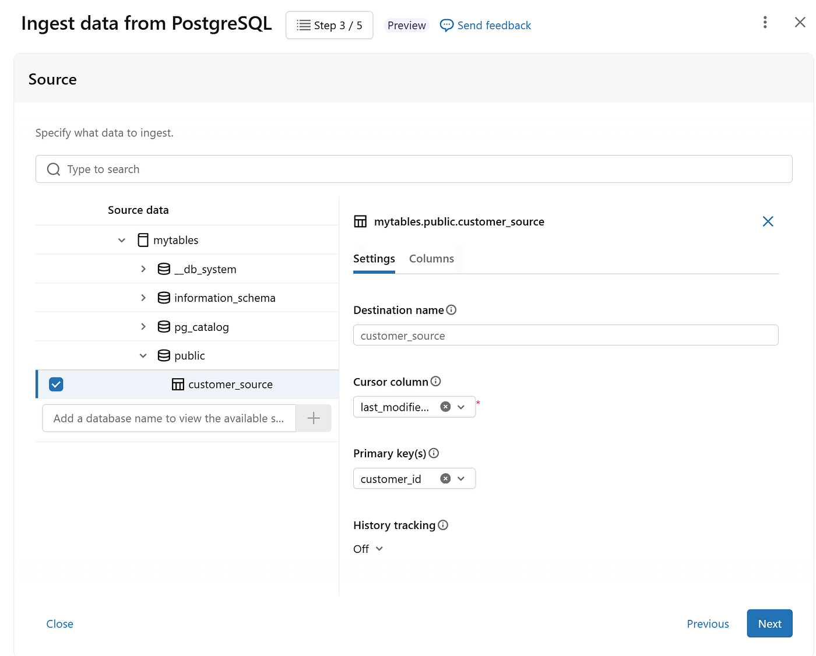The width and height of the screenshot is (816, 656).
Task: Select the public label in tree
Action: pyautogui.click(x=189, y=355)
